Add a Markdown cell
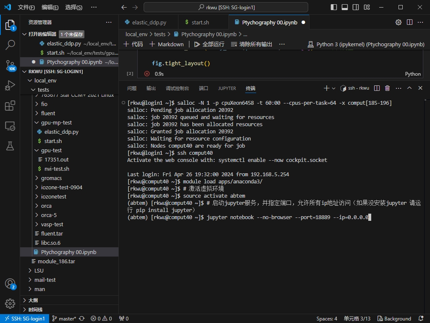Viewport: 430px width, 323px height. 166,44
